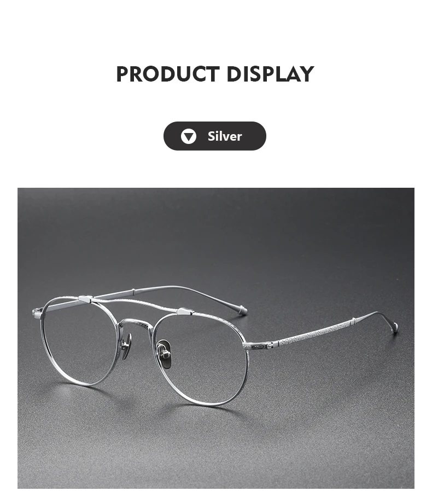Click the word DISPLAY in the heading
This screenshot has width=432, height=491.
coord(270,74)
